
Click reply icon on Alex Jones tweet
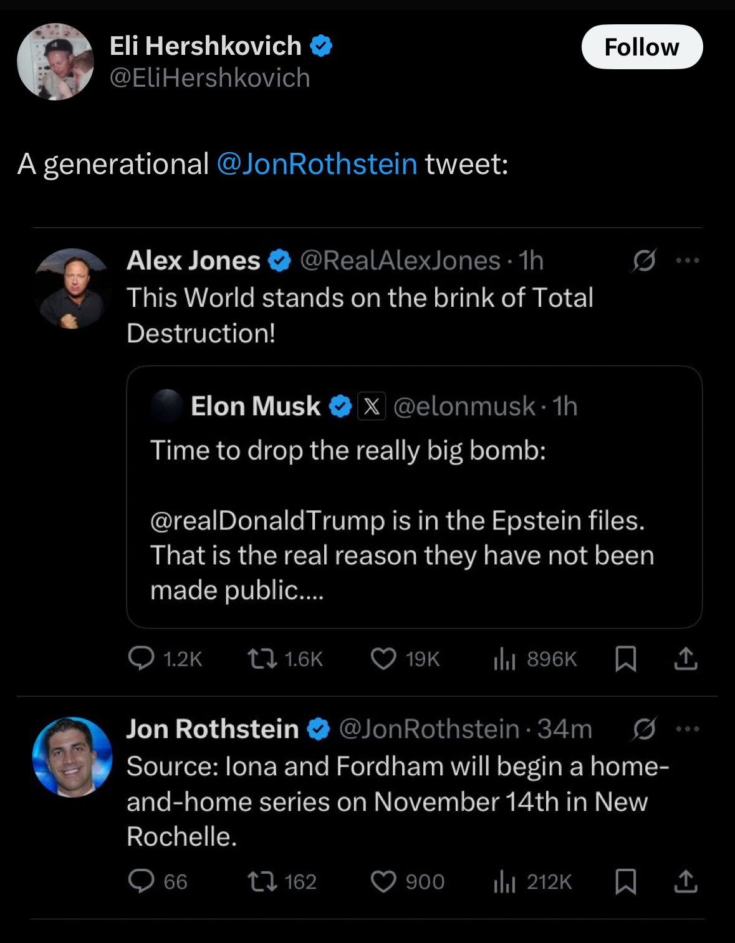[142, 659]
